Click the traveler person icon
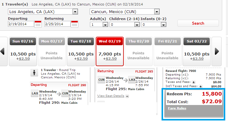This screenshot has width=228, height=122. pos(34,73)
